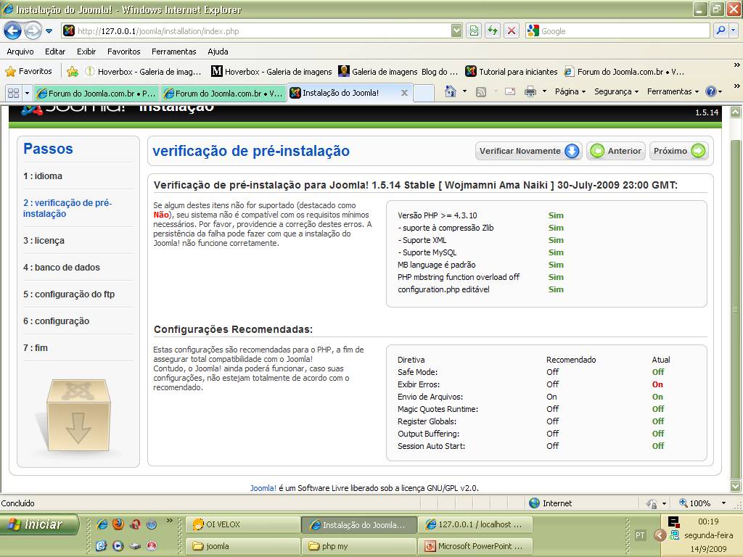Click step 3 : licença in Passos
The width and height of the screenshot is (743, 557).
coord(44,241)
